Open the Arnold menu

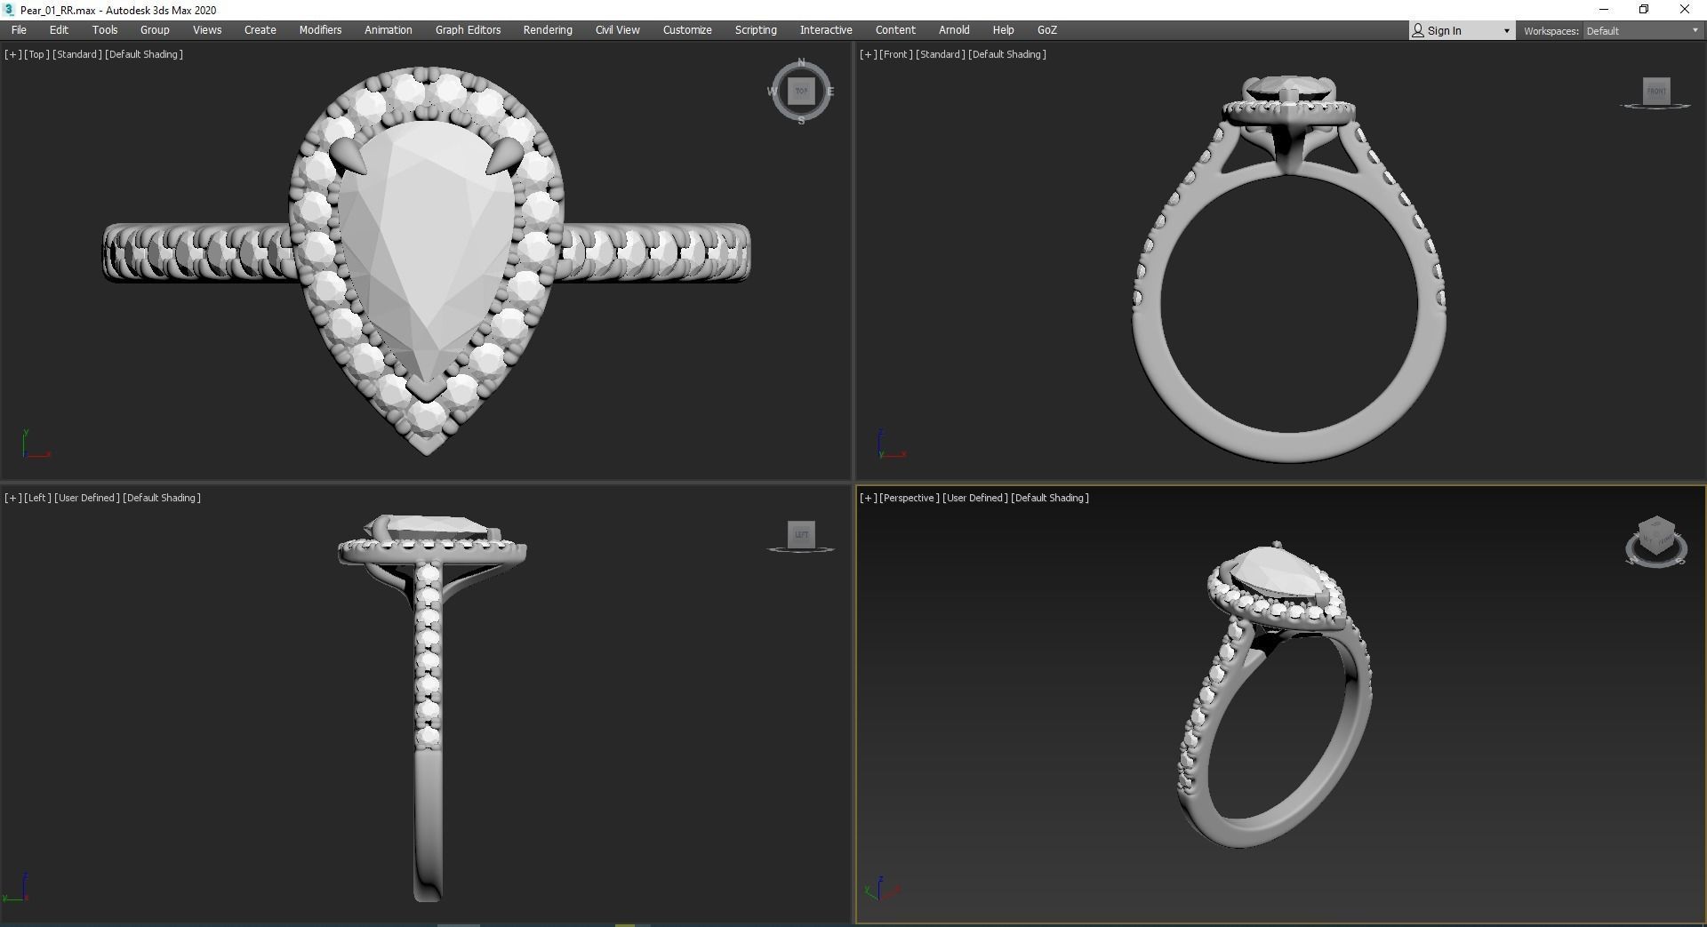(954, 30)
